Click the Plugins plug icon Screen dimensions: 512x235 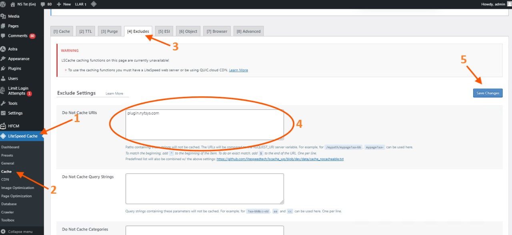4,68
